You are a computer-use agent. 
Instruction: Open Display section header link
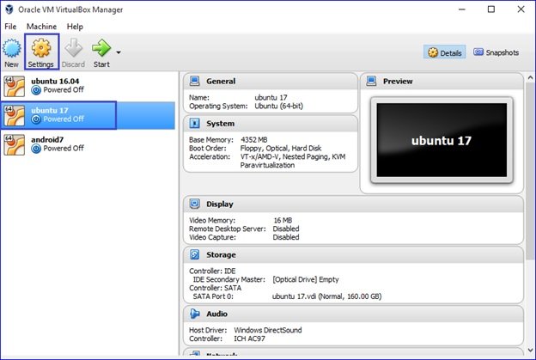(x=219, y=204)
